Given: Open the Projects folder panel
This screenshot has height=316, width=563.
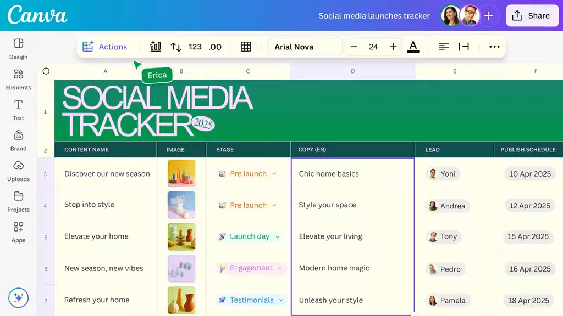Looking at the screenshot, I should [x=18, y=202].
